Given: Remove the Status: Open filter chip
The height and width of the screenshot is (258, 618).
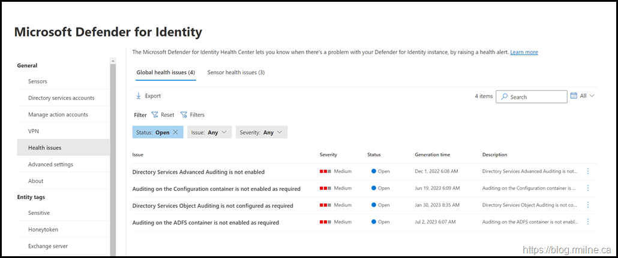Looking at the screenshot, I should pyautogui.click(x=175, y=132).
